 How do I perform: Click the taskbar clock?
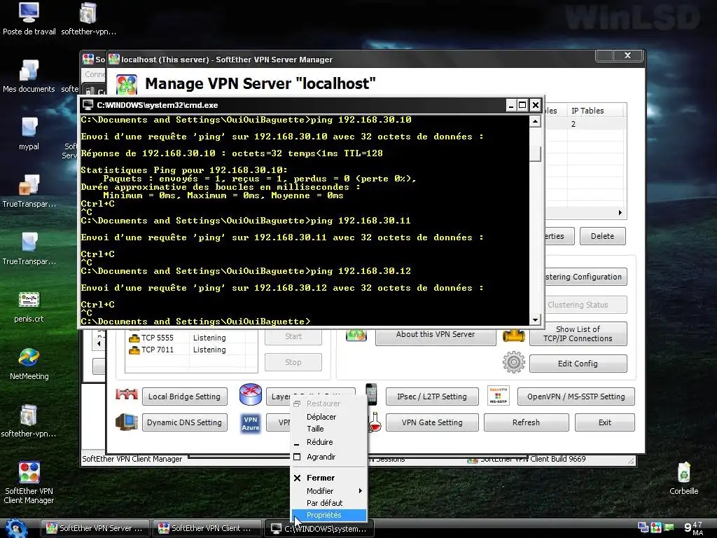[693, 528]
